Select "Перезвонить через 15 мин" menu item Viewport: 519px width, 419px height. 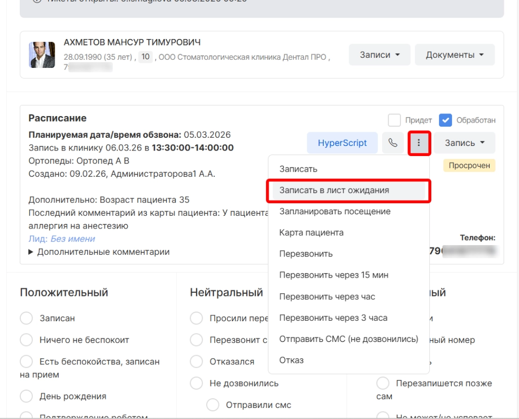[x=333, y=275]
